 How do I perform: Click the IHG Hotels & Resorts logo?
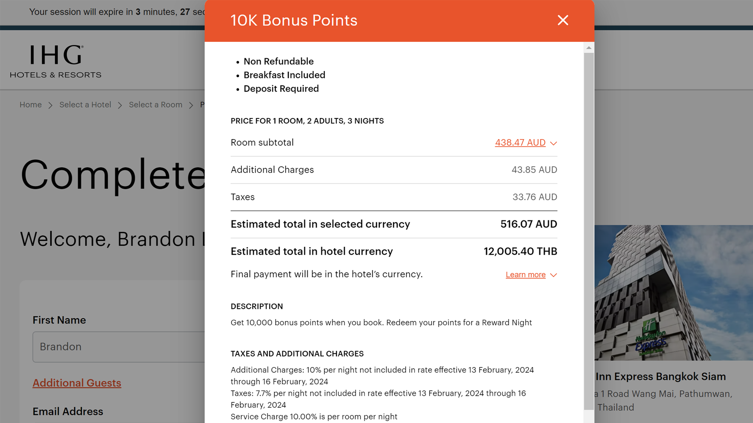[x=55, y=61]
